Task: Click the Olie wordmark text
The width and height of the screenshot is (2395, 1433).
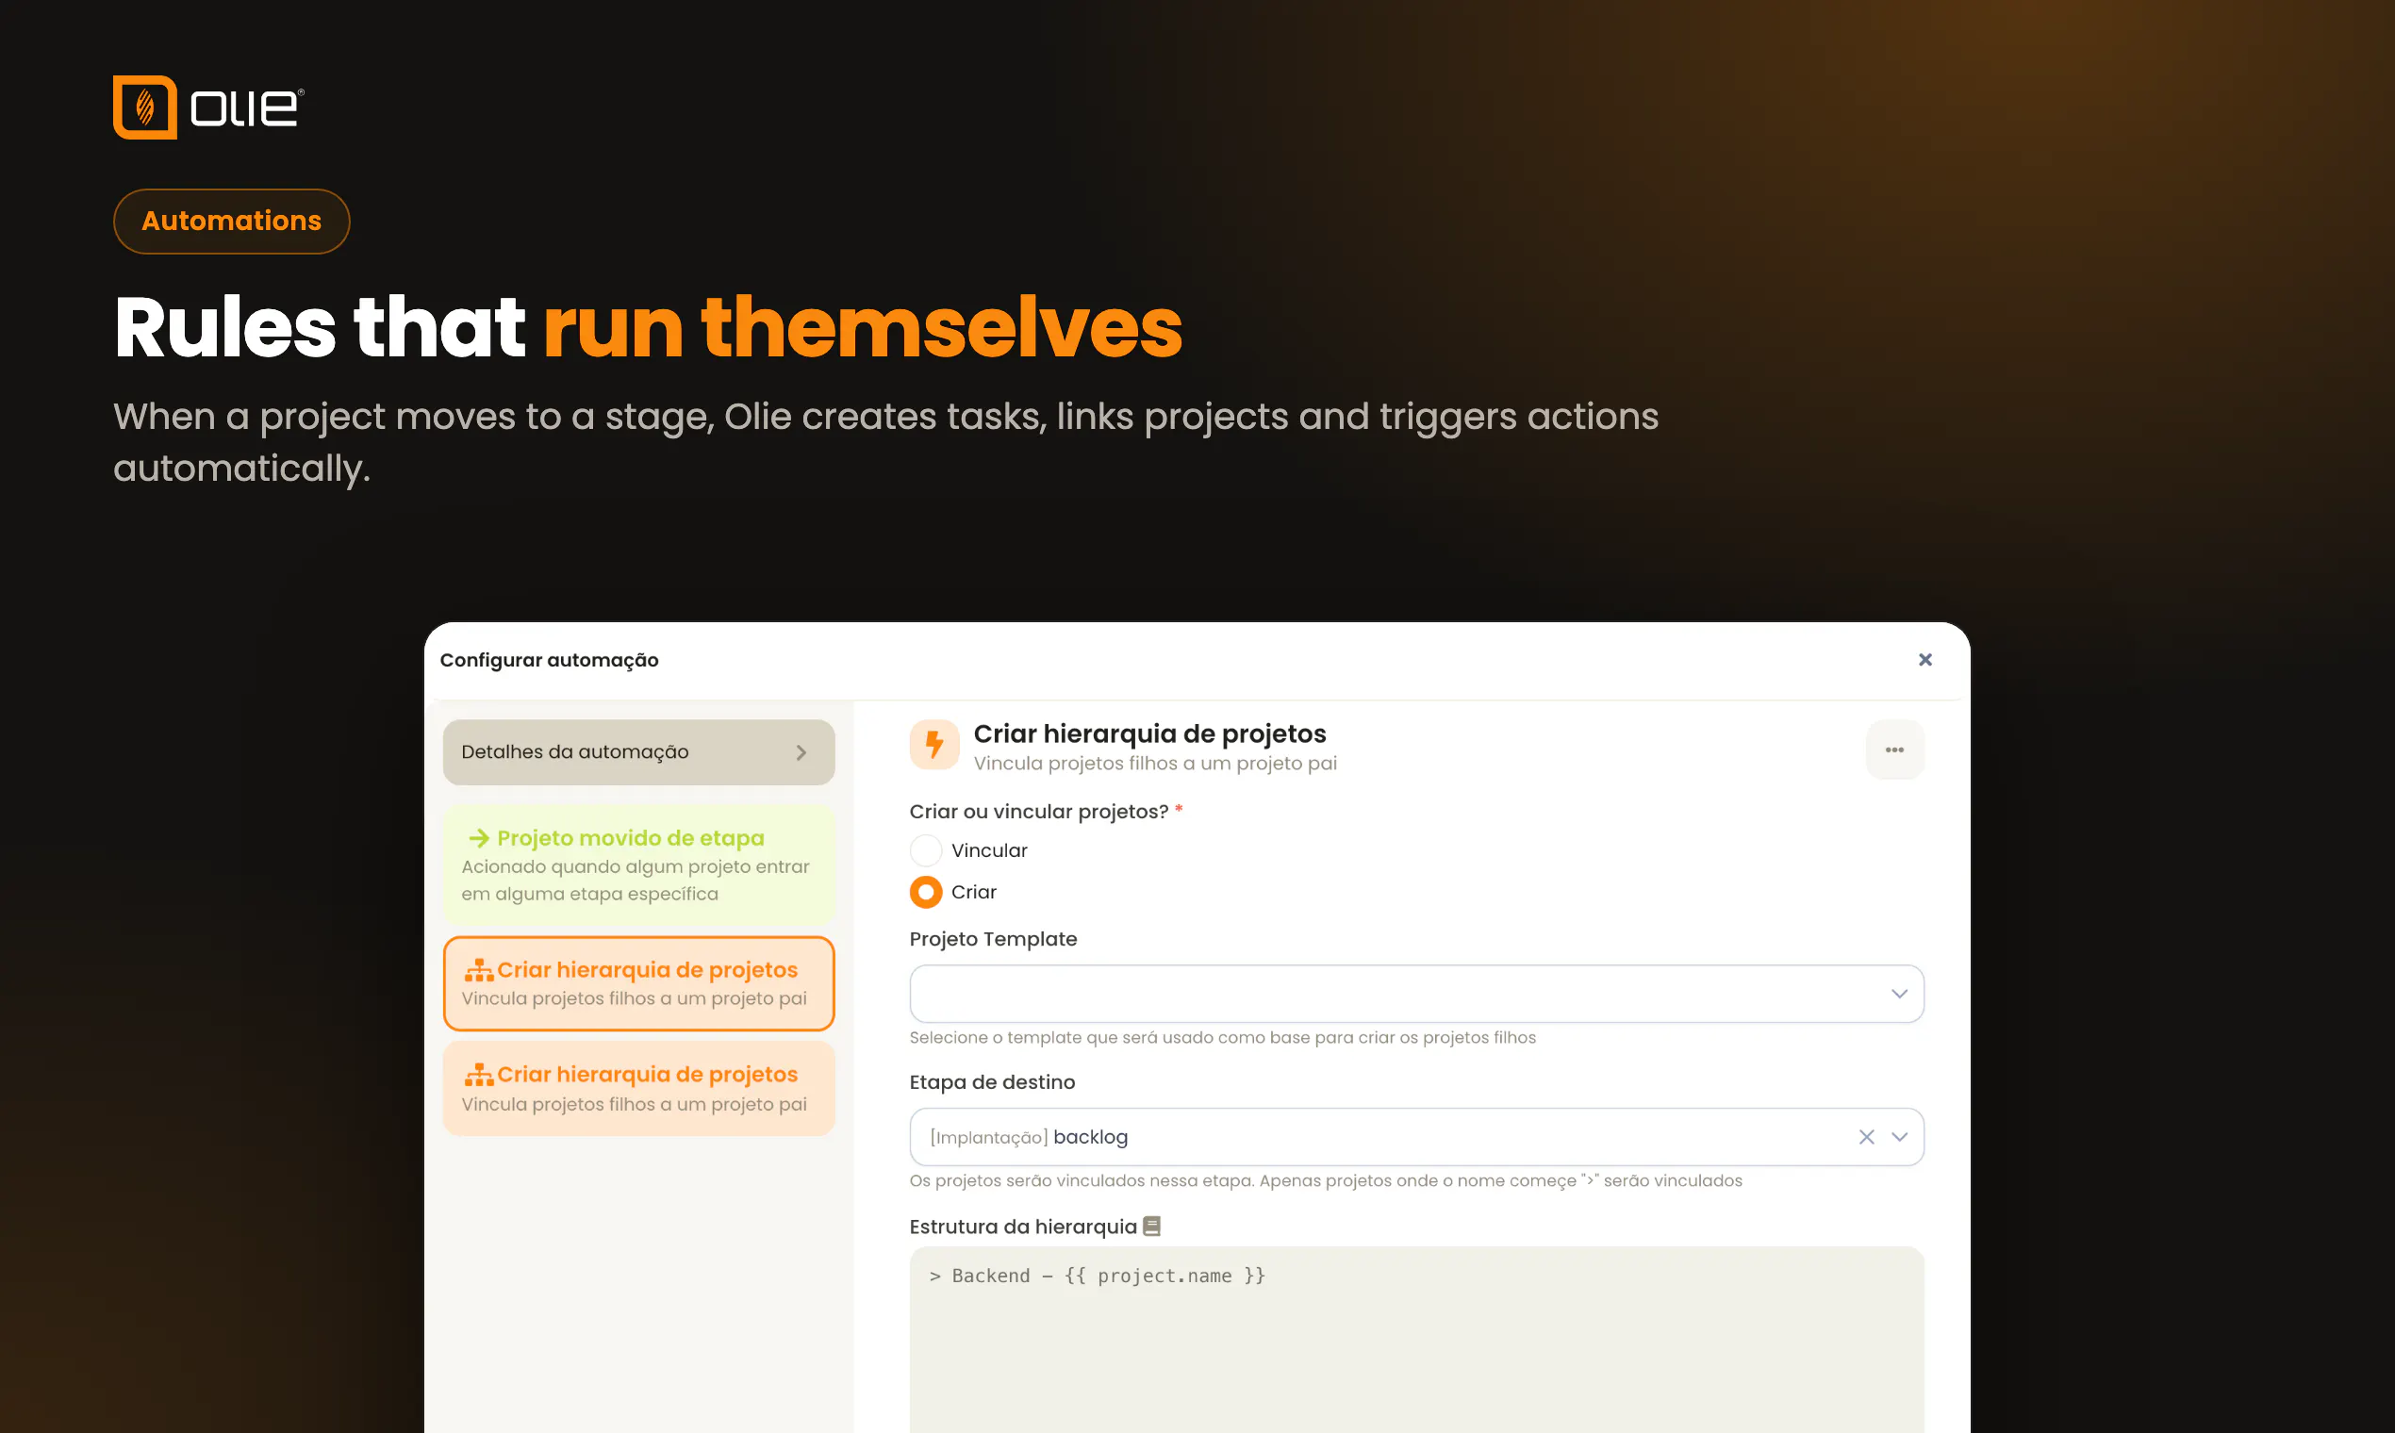Action: coord(246,107)
